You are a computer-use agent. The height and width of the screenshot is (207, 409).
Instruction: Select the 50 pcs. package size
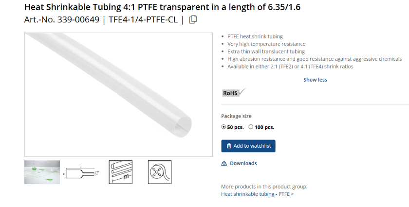coord(224,127)
